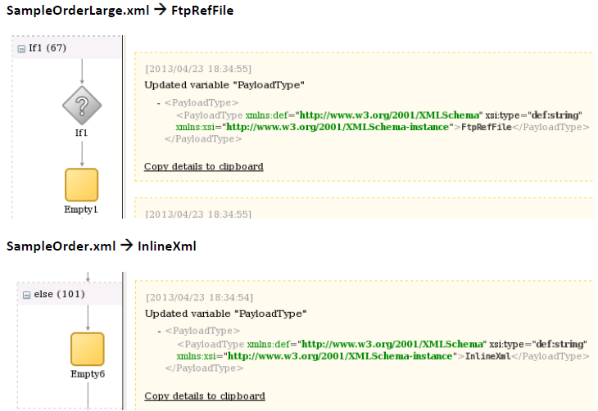Click the partially visible timestamp of second log entry
This screenshot has height=411, width=598.
[x=198, y=215]
